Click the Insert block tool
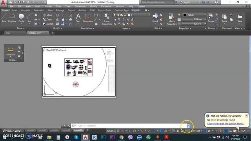Image resolution: width=251 pixels, height=141 pixels. coord(155,18)
